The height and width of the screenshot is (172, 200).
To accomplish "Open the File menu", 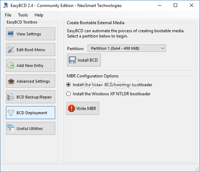I will pos(8,15).
